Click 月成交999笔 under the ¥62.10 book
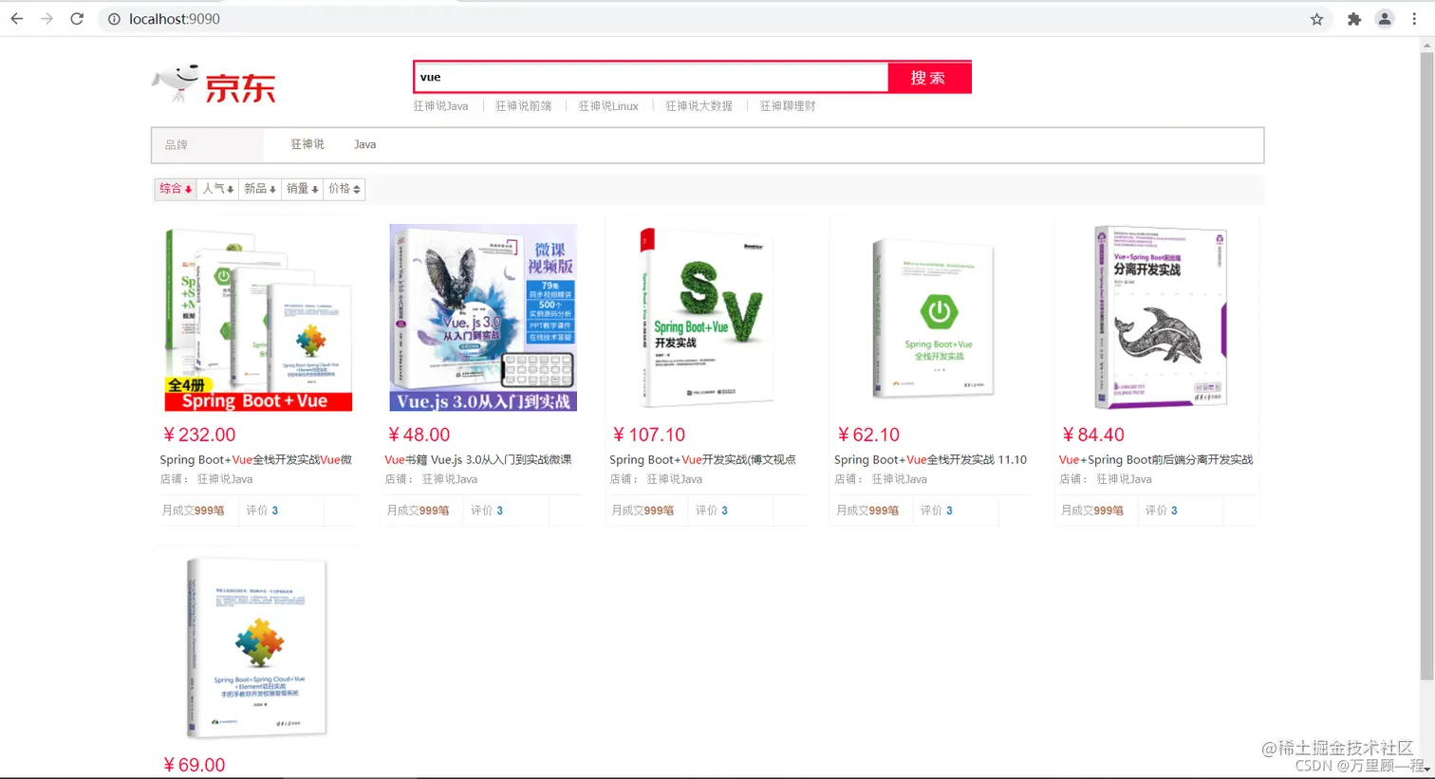Screen dimensions: 1435x779 [867, 510]
